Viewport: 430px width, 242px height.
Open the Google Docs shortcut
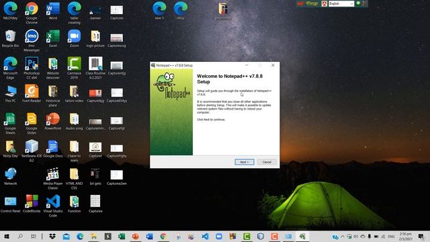(53, 149)
